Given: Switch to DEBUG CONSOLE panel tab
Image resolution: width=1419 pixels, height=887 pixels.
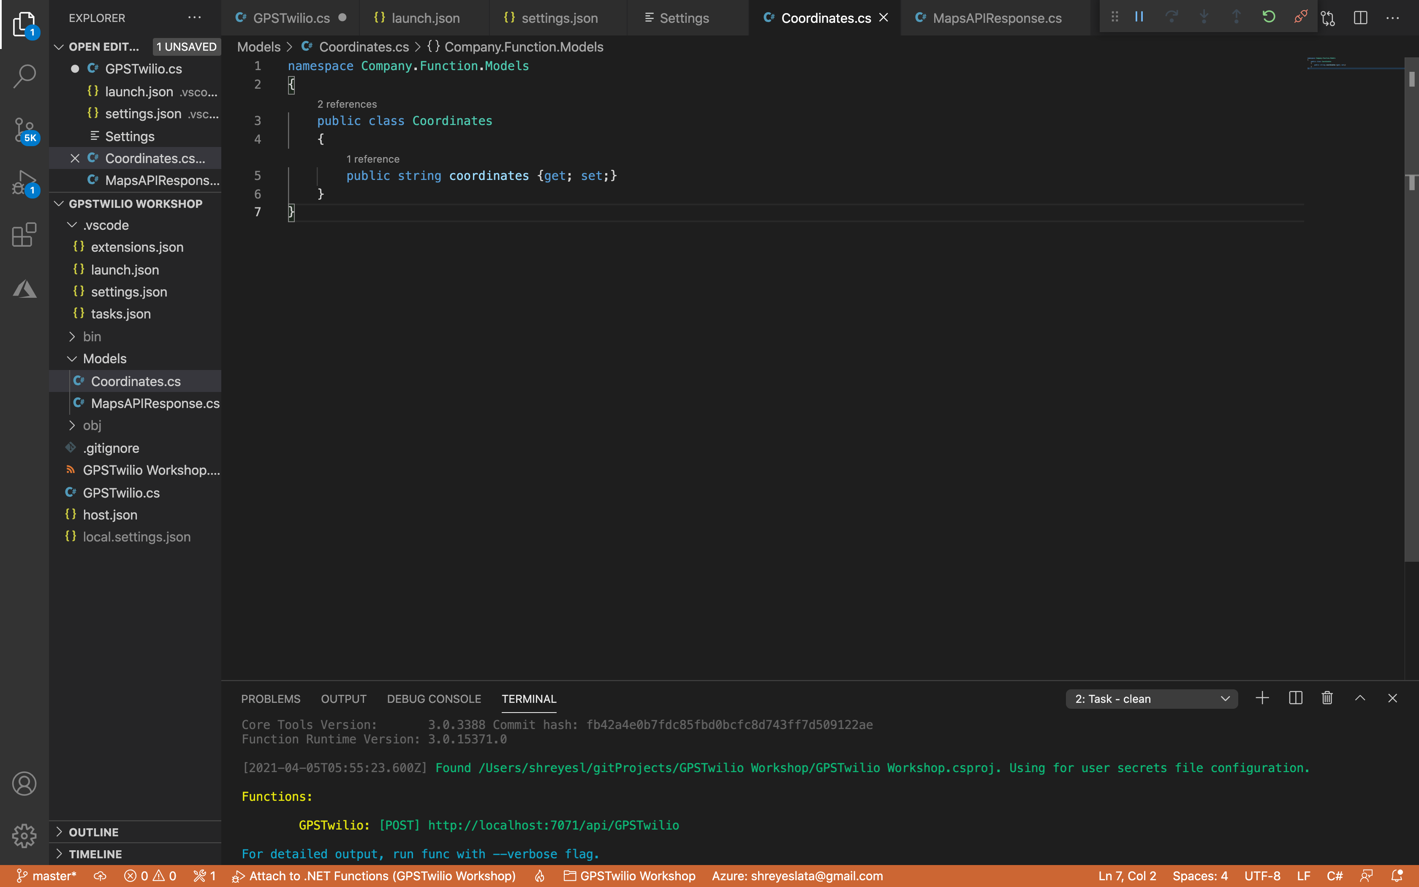Looking at the screenshot, I should (x=433, y=699).
